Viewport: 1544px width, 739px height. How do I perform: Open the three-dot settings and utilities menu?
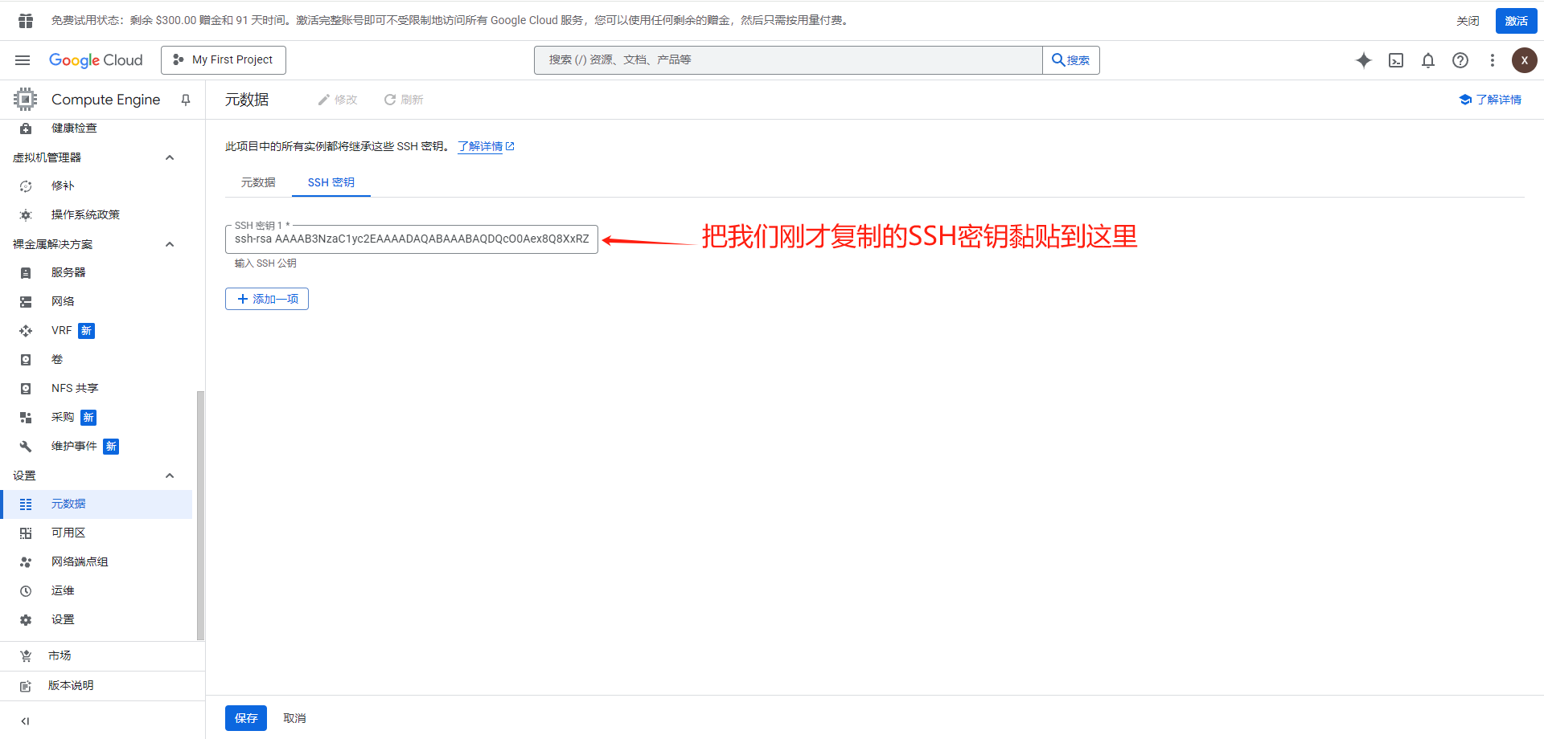coord(1493,60)
